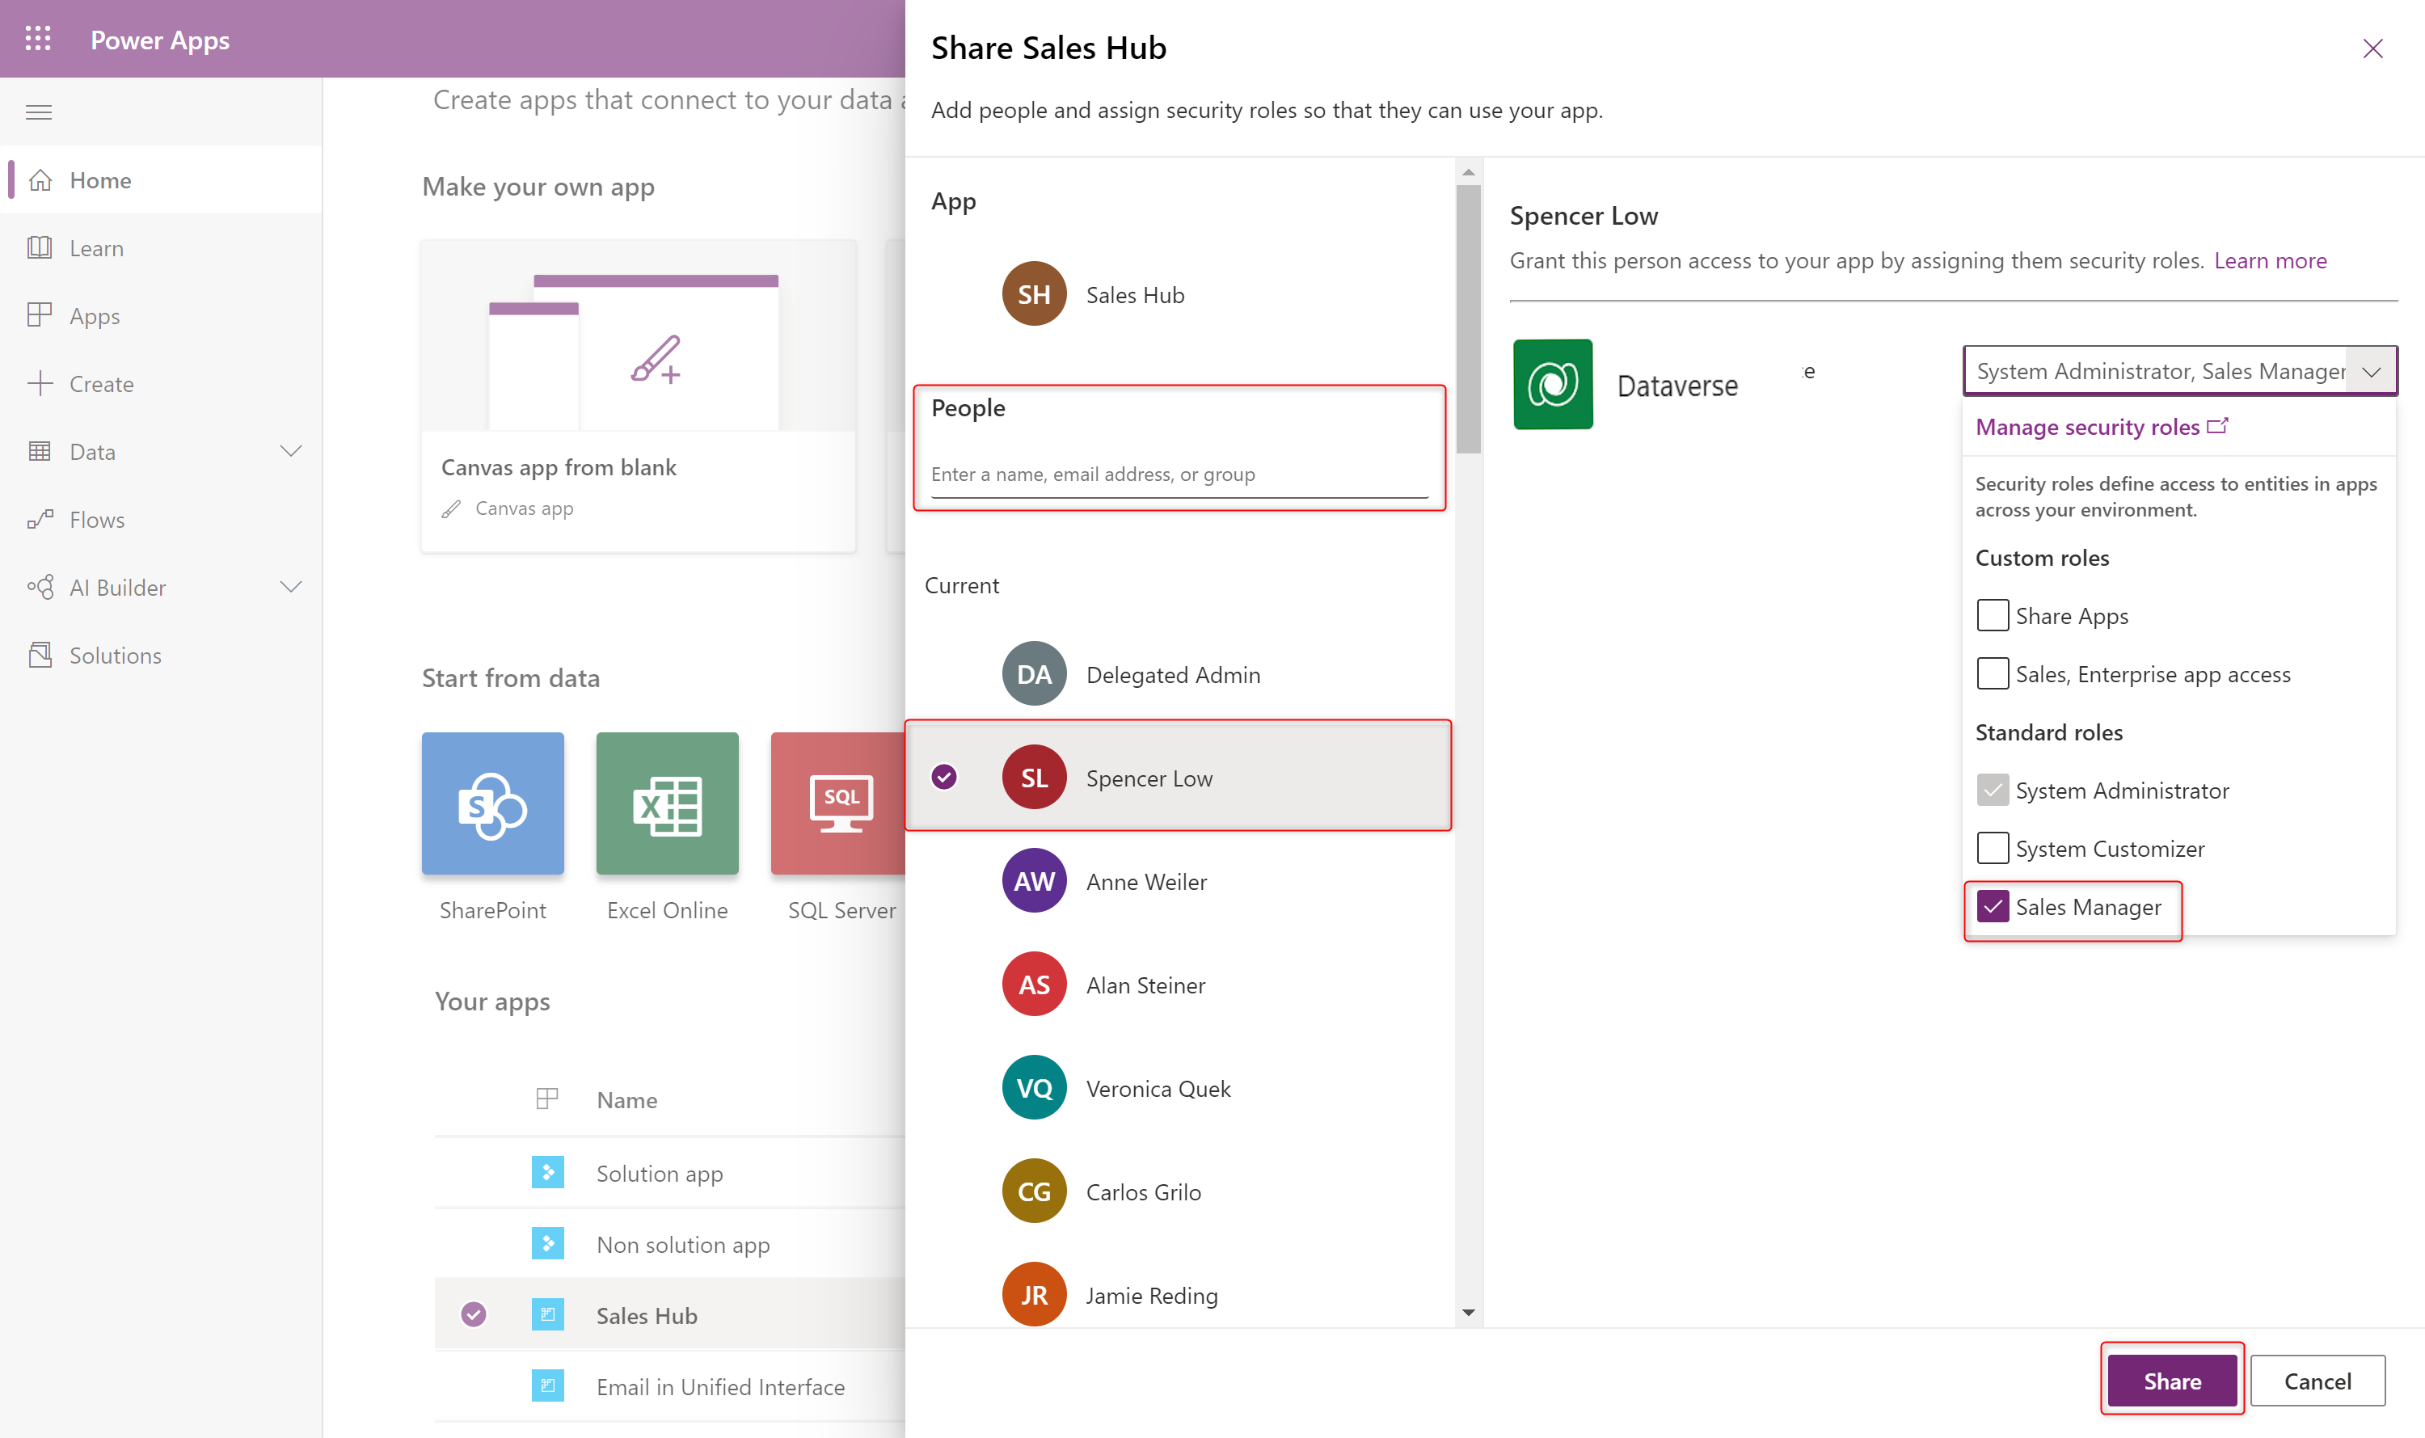Viewport: 2425px width, 1438px height.
Task: Click the Sales Hub app icon
Action: click(1034, 293)
